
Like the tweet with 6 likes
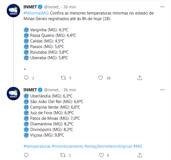[101, 155]
